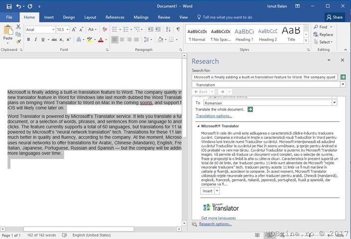Image resolution: width=351 pixels, height=239 pixels.
Task: Increase font size with the grow icon
Action: click(x=74, y=29)
